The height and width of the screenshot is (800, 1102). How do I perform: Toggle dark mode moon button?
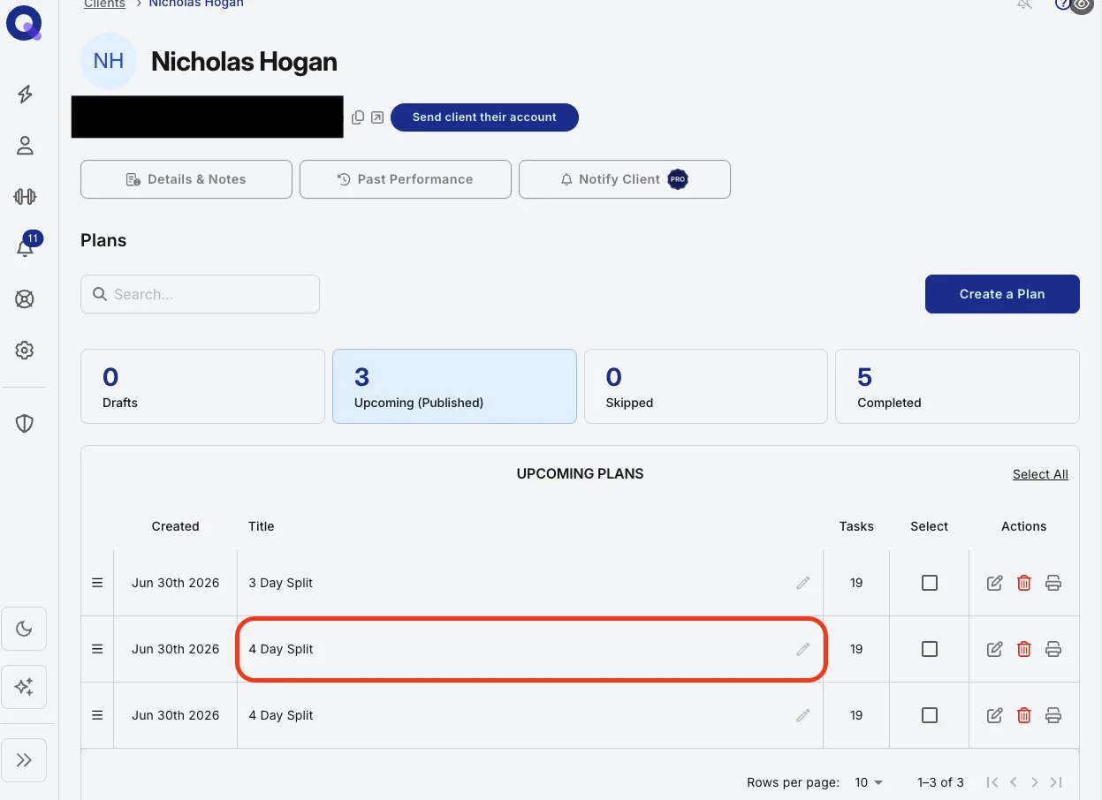[x=24, y=630]
